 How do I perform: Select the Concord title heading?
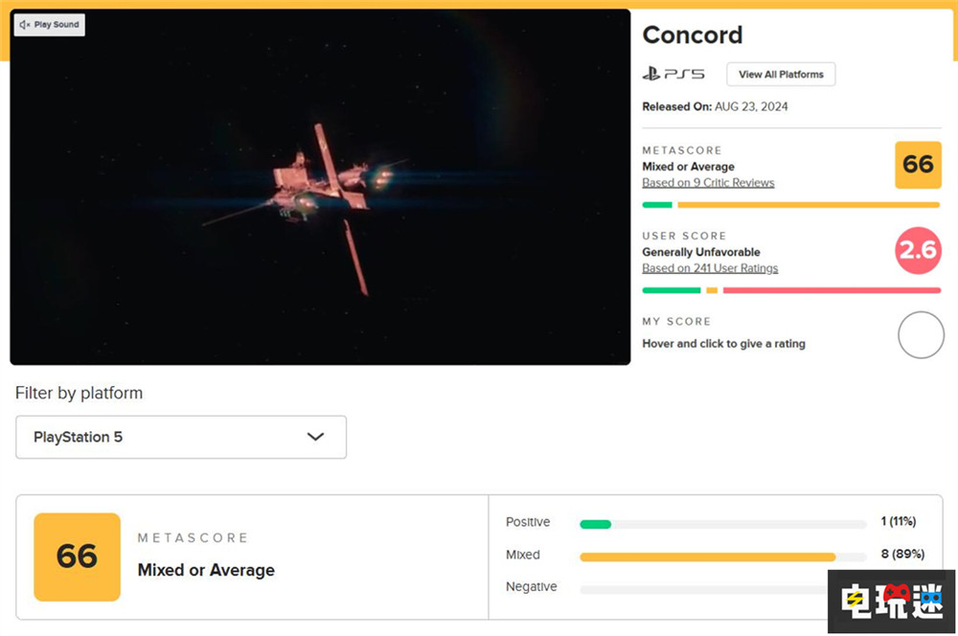click(693, 35)
